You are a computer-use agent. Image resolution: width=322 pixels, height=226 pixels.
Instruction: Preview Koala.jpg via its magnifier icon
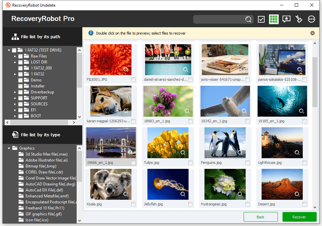pyautogui.click(x=126, y=194)
